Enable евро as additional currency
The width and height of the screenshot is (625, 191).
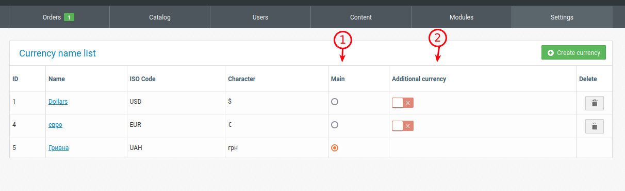403,126
